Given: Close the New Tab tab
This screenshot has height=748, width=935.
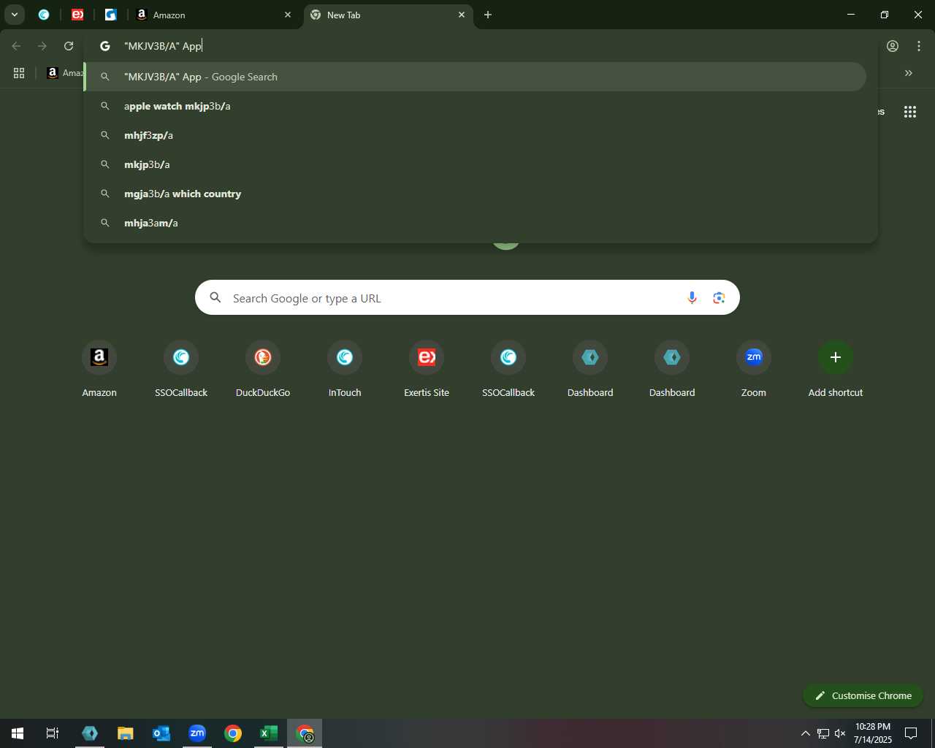Looking at the screenshot, I should click(x=462, y=15).
